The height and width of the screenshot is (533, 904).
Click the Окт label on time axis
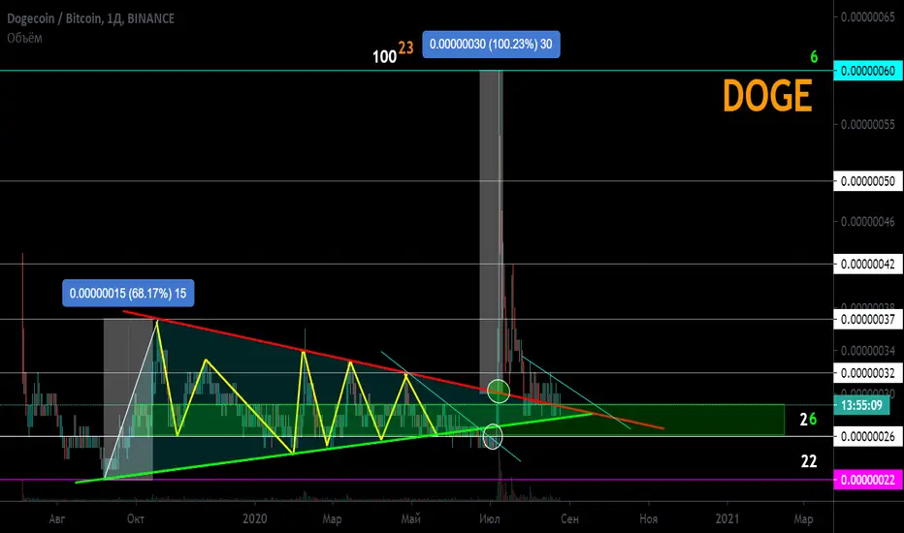coord(136,519)
